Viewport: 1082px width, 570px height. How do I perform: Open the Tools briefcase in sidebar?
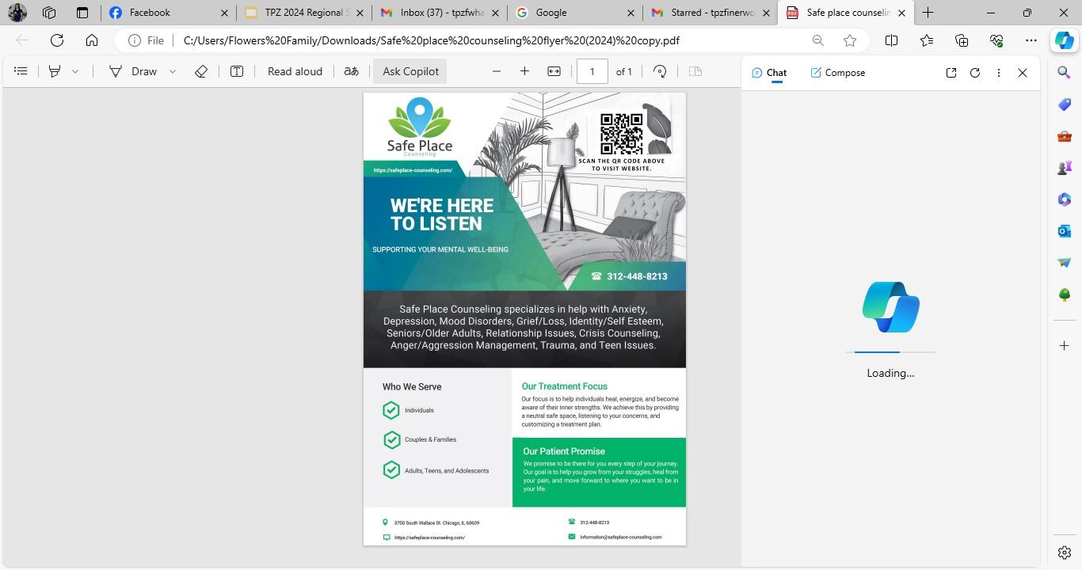1065,136
